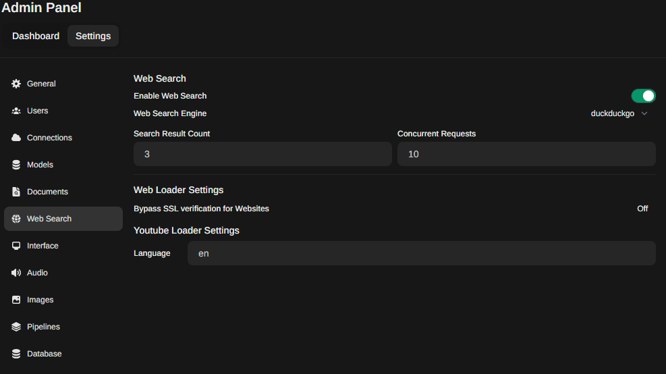This screenshot has height=374, width=666.
Task: Open the duckduckgo search engine dropdown
Action: pos(619,113)
